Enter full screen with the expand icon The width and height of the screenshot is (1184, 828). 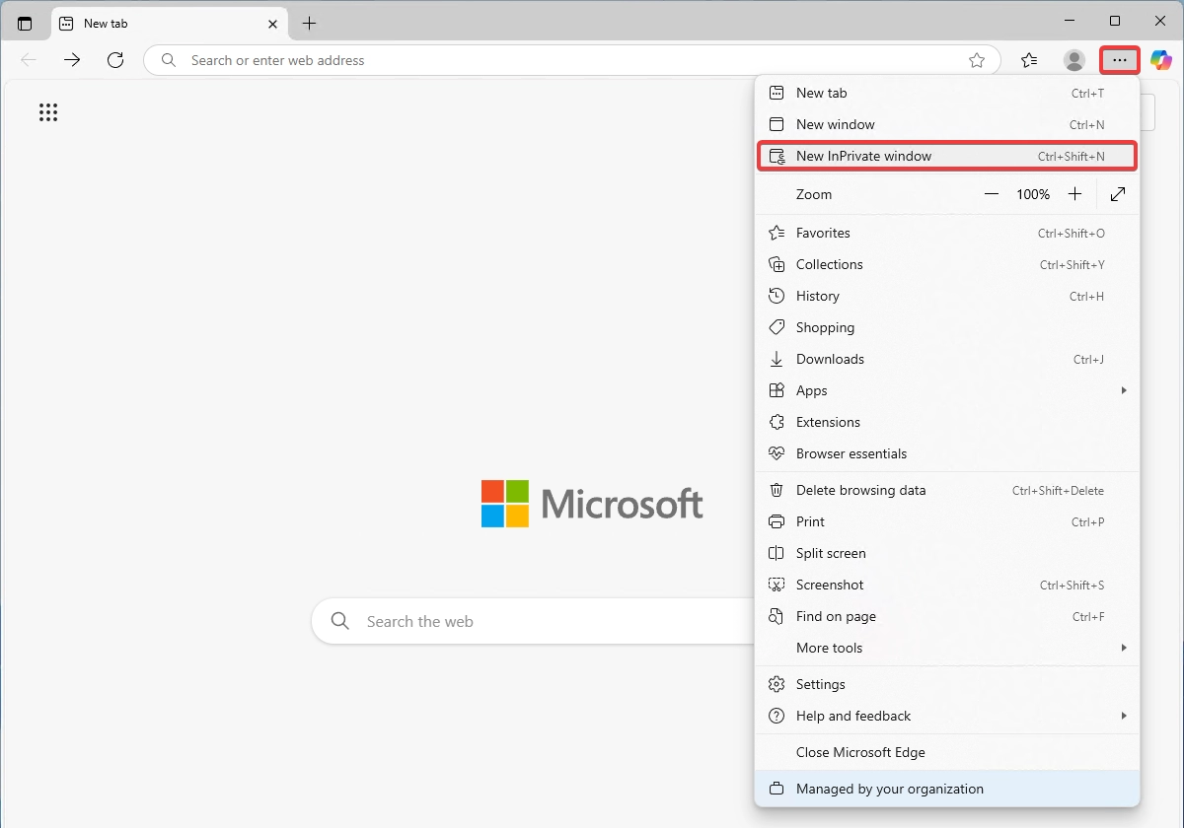tap(1118, 194)
